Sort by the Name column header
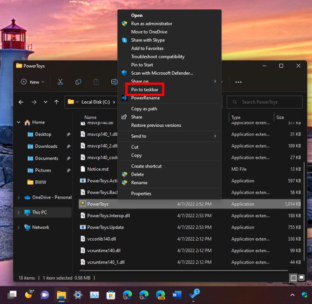This screenshot has width=312, height=304. tap(90, 117)
